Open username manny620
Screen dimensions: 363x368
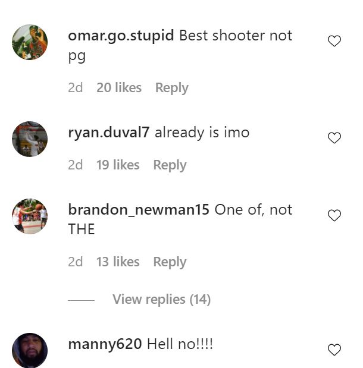(x=105, y=344)
